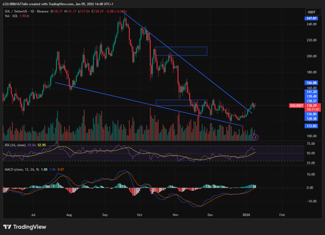Select the RSI (14, close) indicator label
The height and width of the screenshot is (235, 325).
click(x=15, y=145)
